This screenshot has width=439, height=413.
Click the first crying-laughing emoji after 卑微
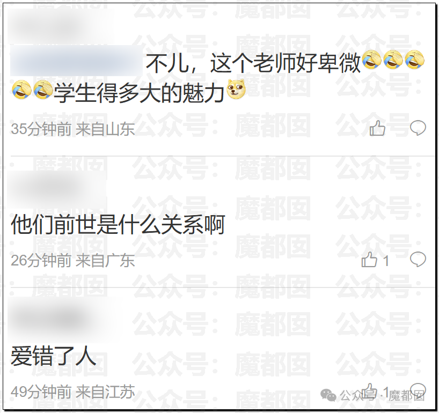point(371,60)
